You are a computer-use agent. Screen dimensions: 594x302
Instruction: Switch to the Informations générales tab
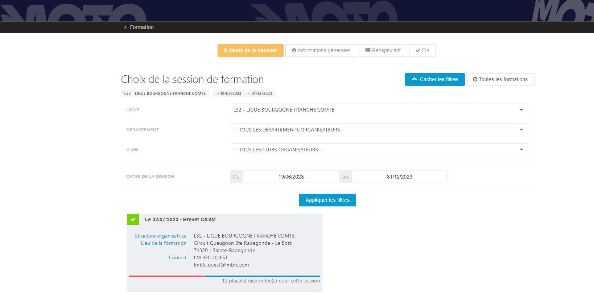coord(321,51)
